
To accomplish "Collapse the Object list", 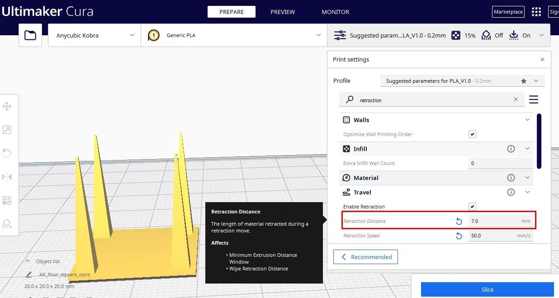I will tap(27, 261).
